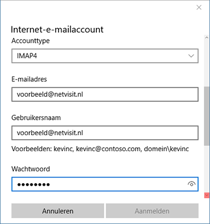Show the password with the eye icon
This screenshot has width=210, height=224.
point(192,184)
